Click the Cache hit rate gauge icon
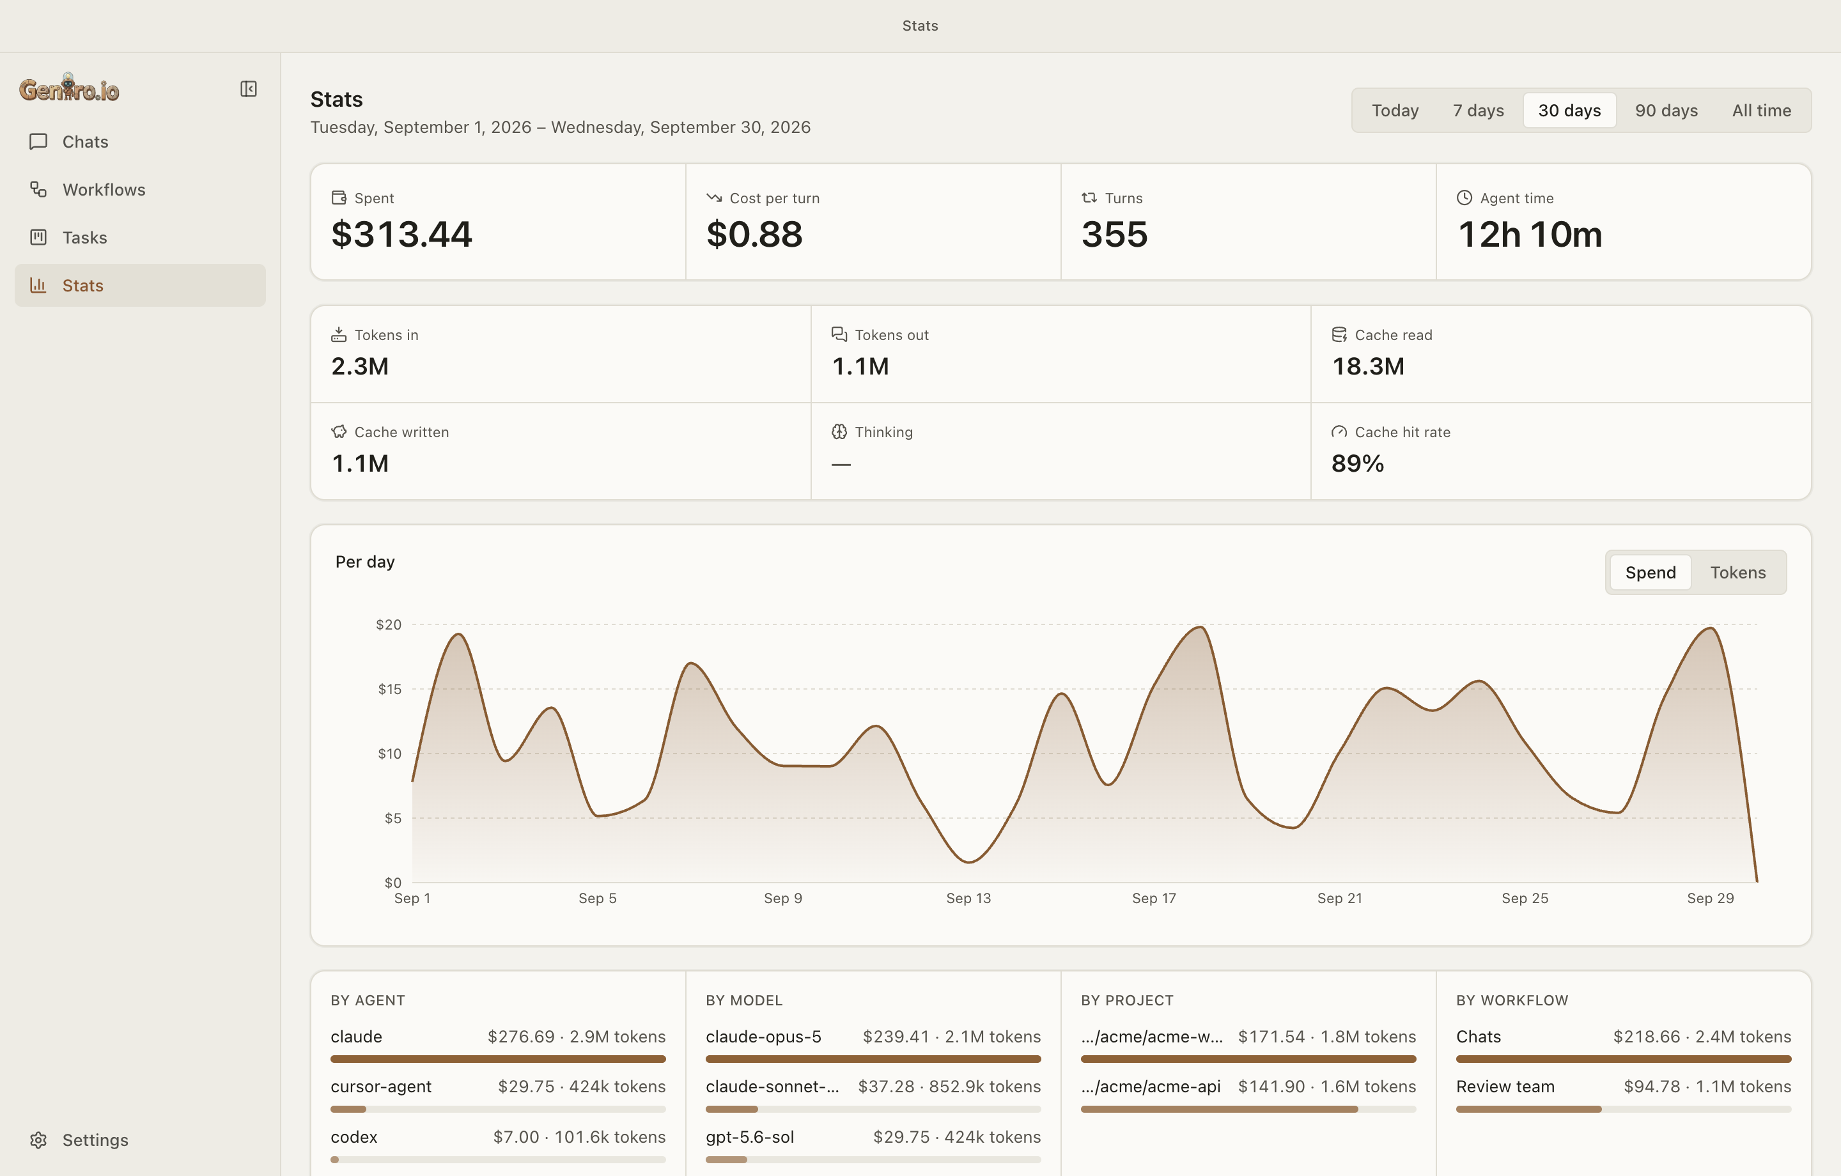Screen dimensions: 1841x1176 tap(1339, 432)
